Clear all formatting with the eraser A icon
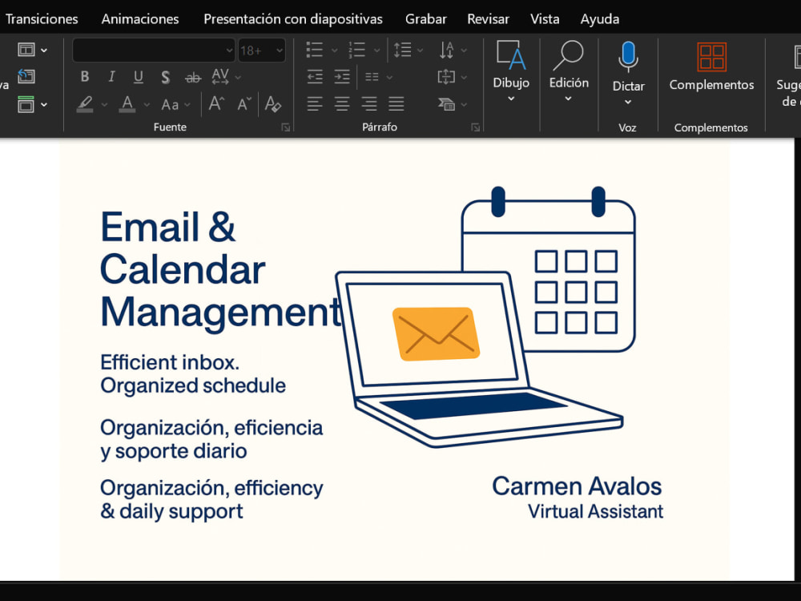The image size is (801, 601). click(x=273, y=104)
